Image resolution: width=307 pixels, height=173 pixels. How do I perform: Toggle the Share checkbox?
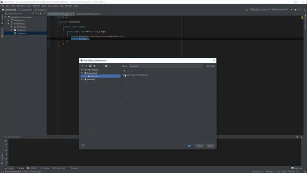point(208,66)
